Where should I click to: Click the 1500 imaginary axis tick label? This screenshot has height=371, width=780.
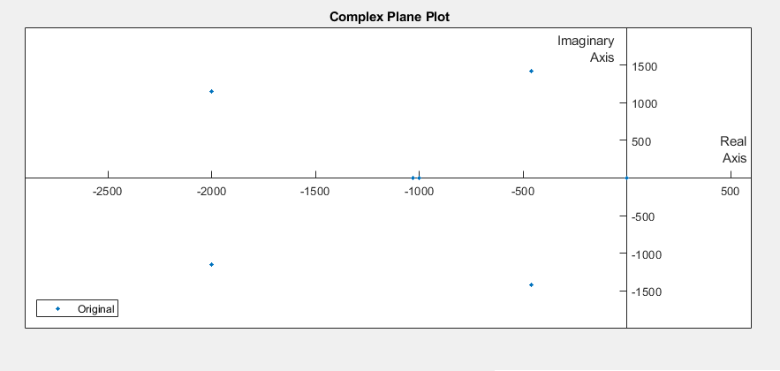coord(645,66)
